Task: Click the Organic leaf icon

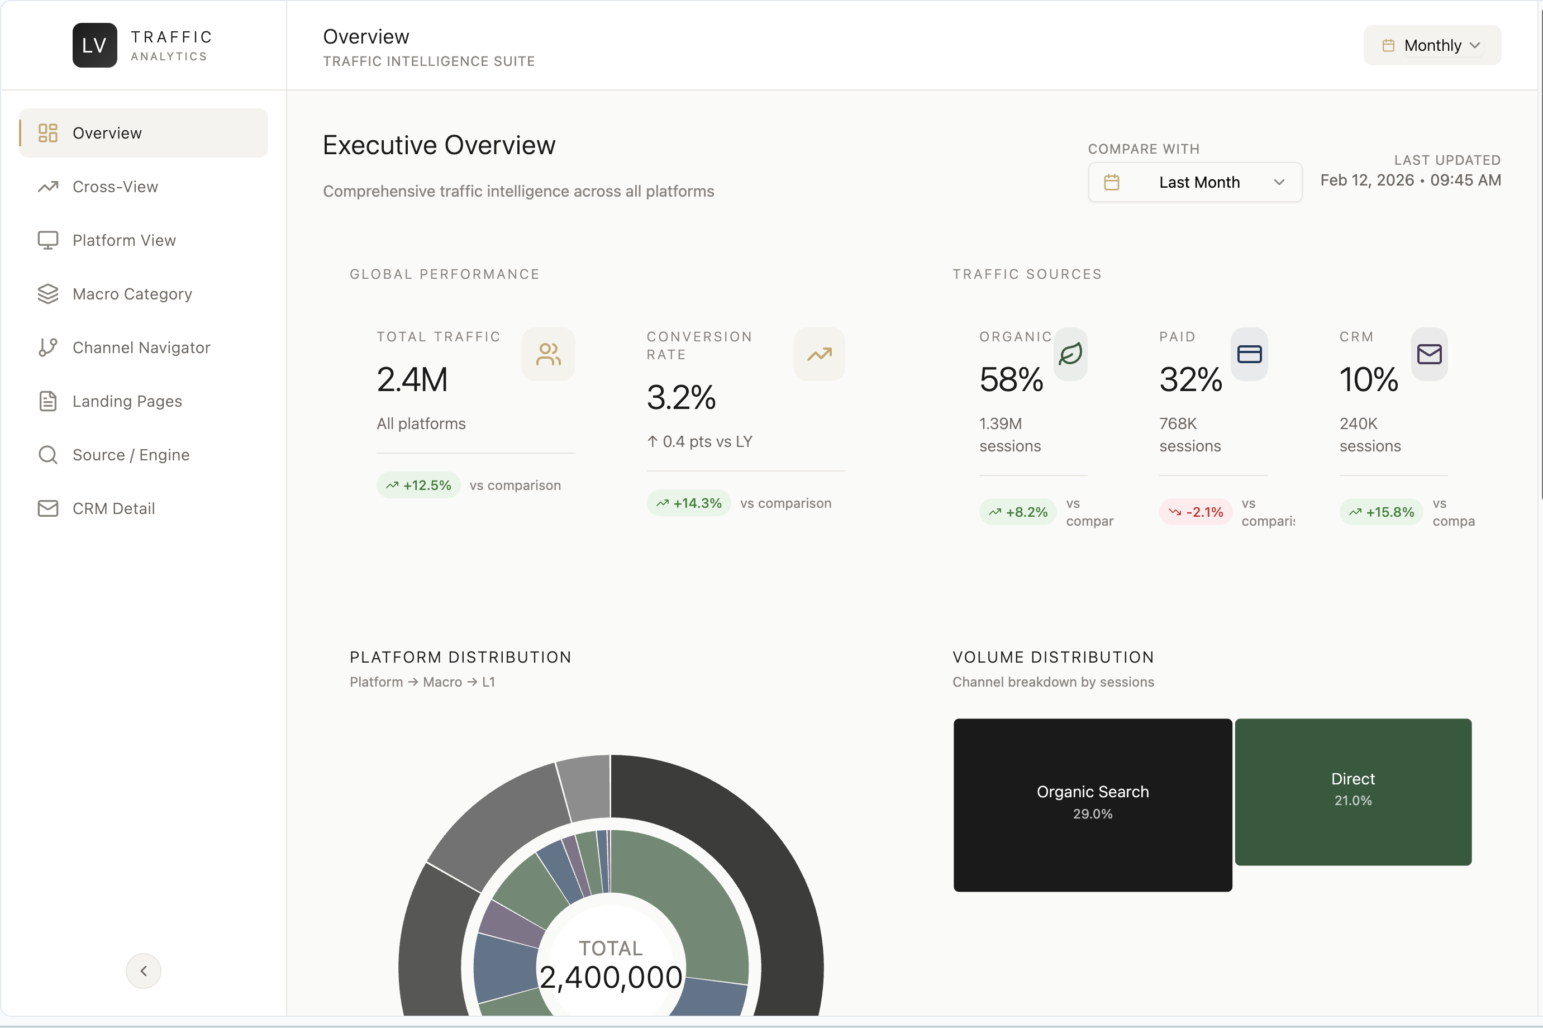Action: coord(1070,354)
